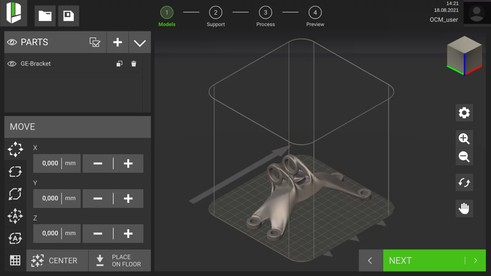Image resolution: width=491 pixels, height=276 pixels.
Task: Save the project with the floppy disk icon
Action: [x=68, y=16]
